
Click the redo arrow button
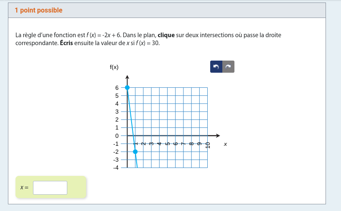tap(228, 67)
